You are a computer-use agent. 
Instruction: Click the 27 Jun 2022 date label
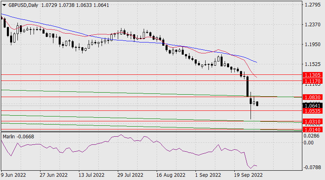click(54, 175)
